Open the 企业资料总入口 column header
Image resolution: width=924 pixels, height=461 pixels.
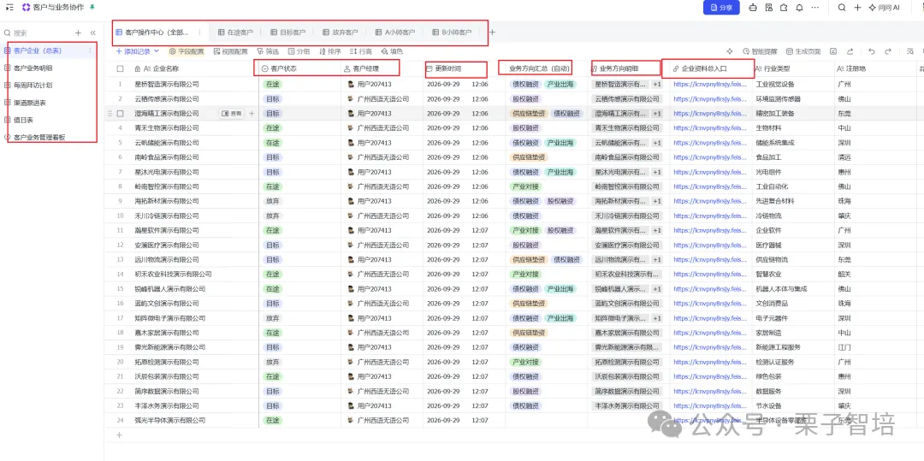click(x=711, y=68)
